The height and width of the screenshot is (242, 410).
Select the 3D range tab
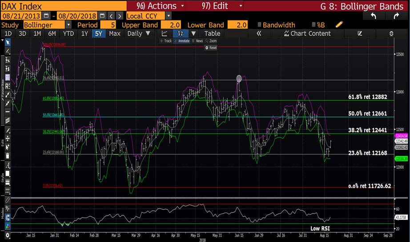coord(22,33)
